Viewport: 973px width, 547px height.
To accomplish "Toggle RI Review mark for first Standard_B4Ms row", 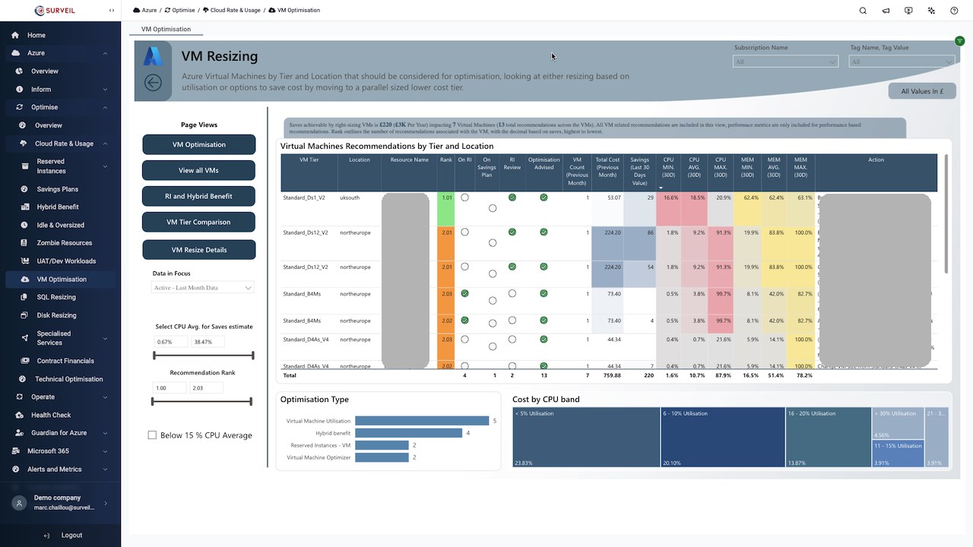I will [x=512, y=293].
